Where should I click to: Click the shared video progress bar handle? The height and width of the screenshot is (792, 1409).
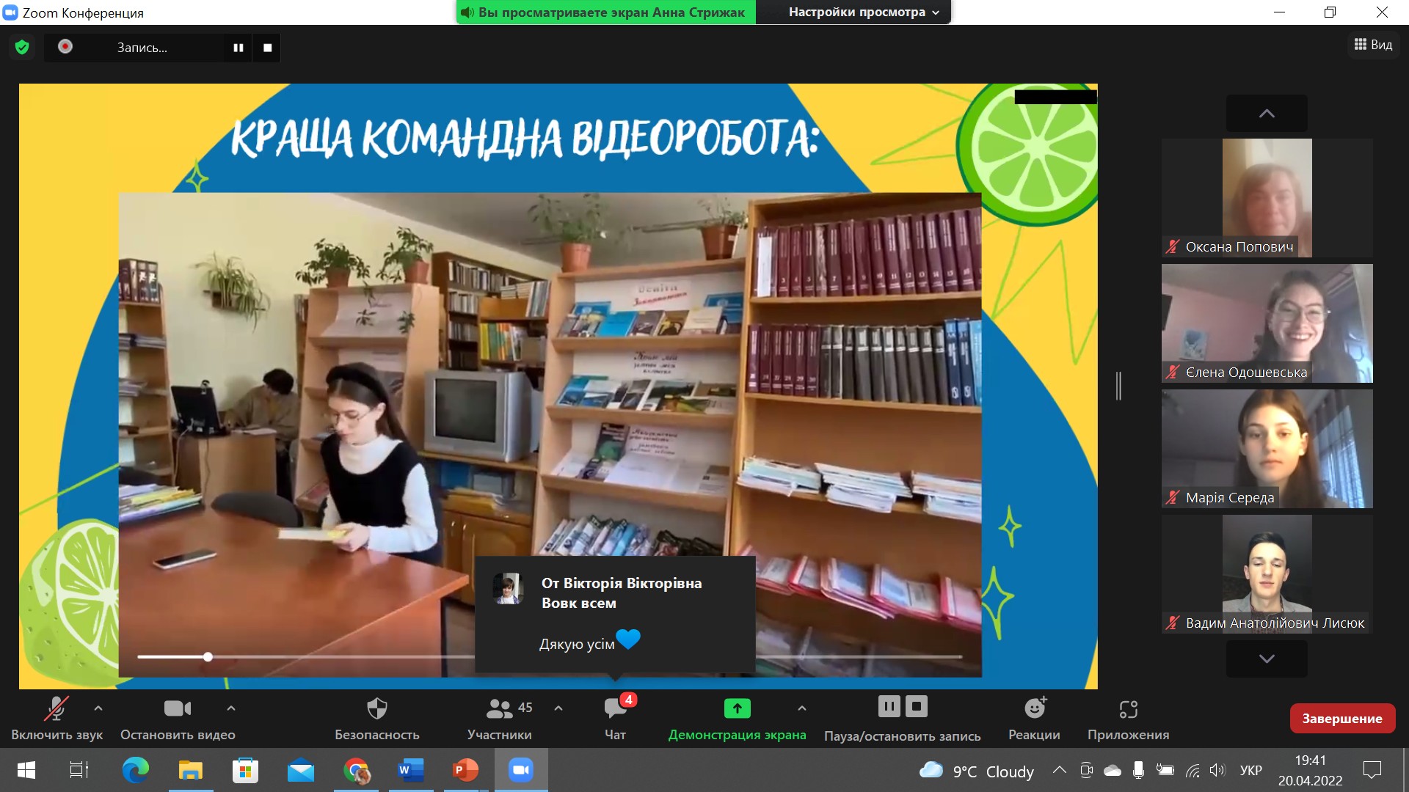coord(208,657)
